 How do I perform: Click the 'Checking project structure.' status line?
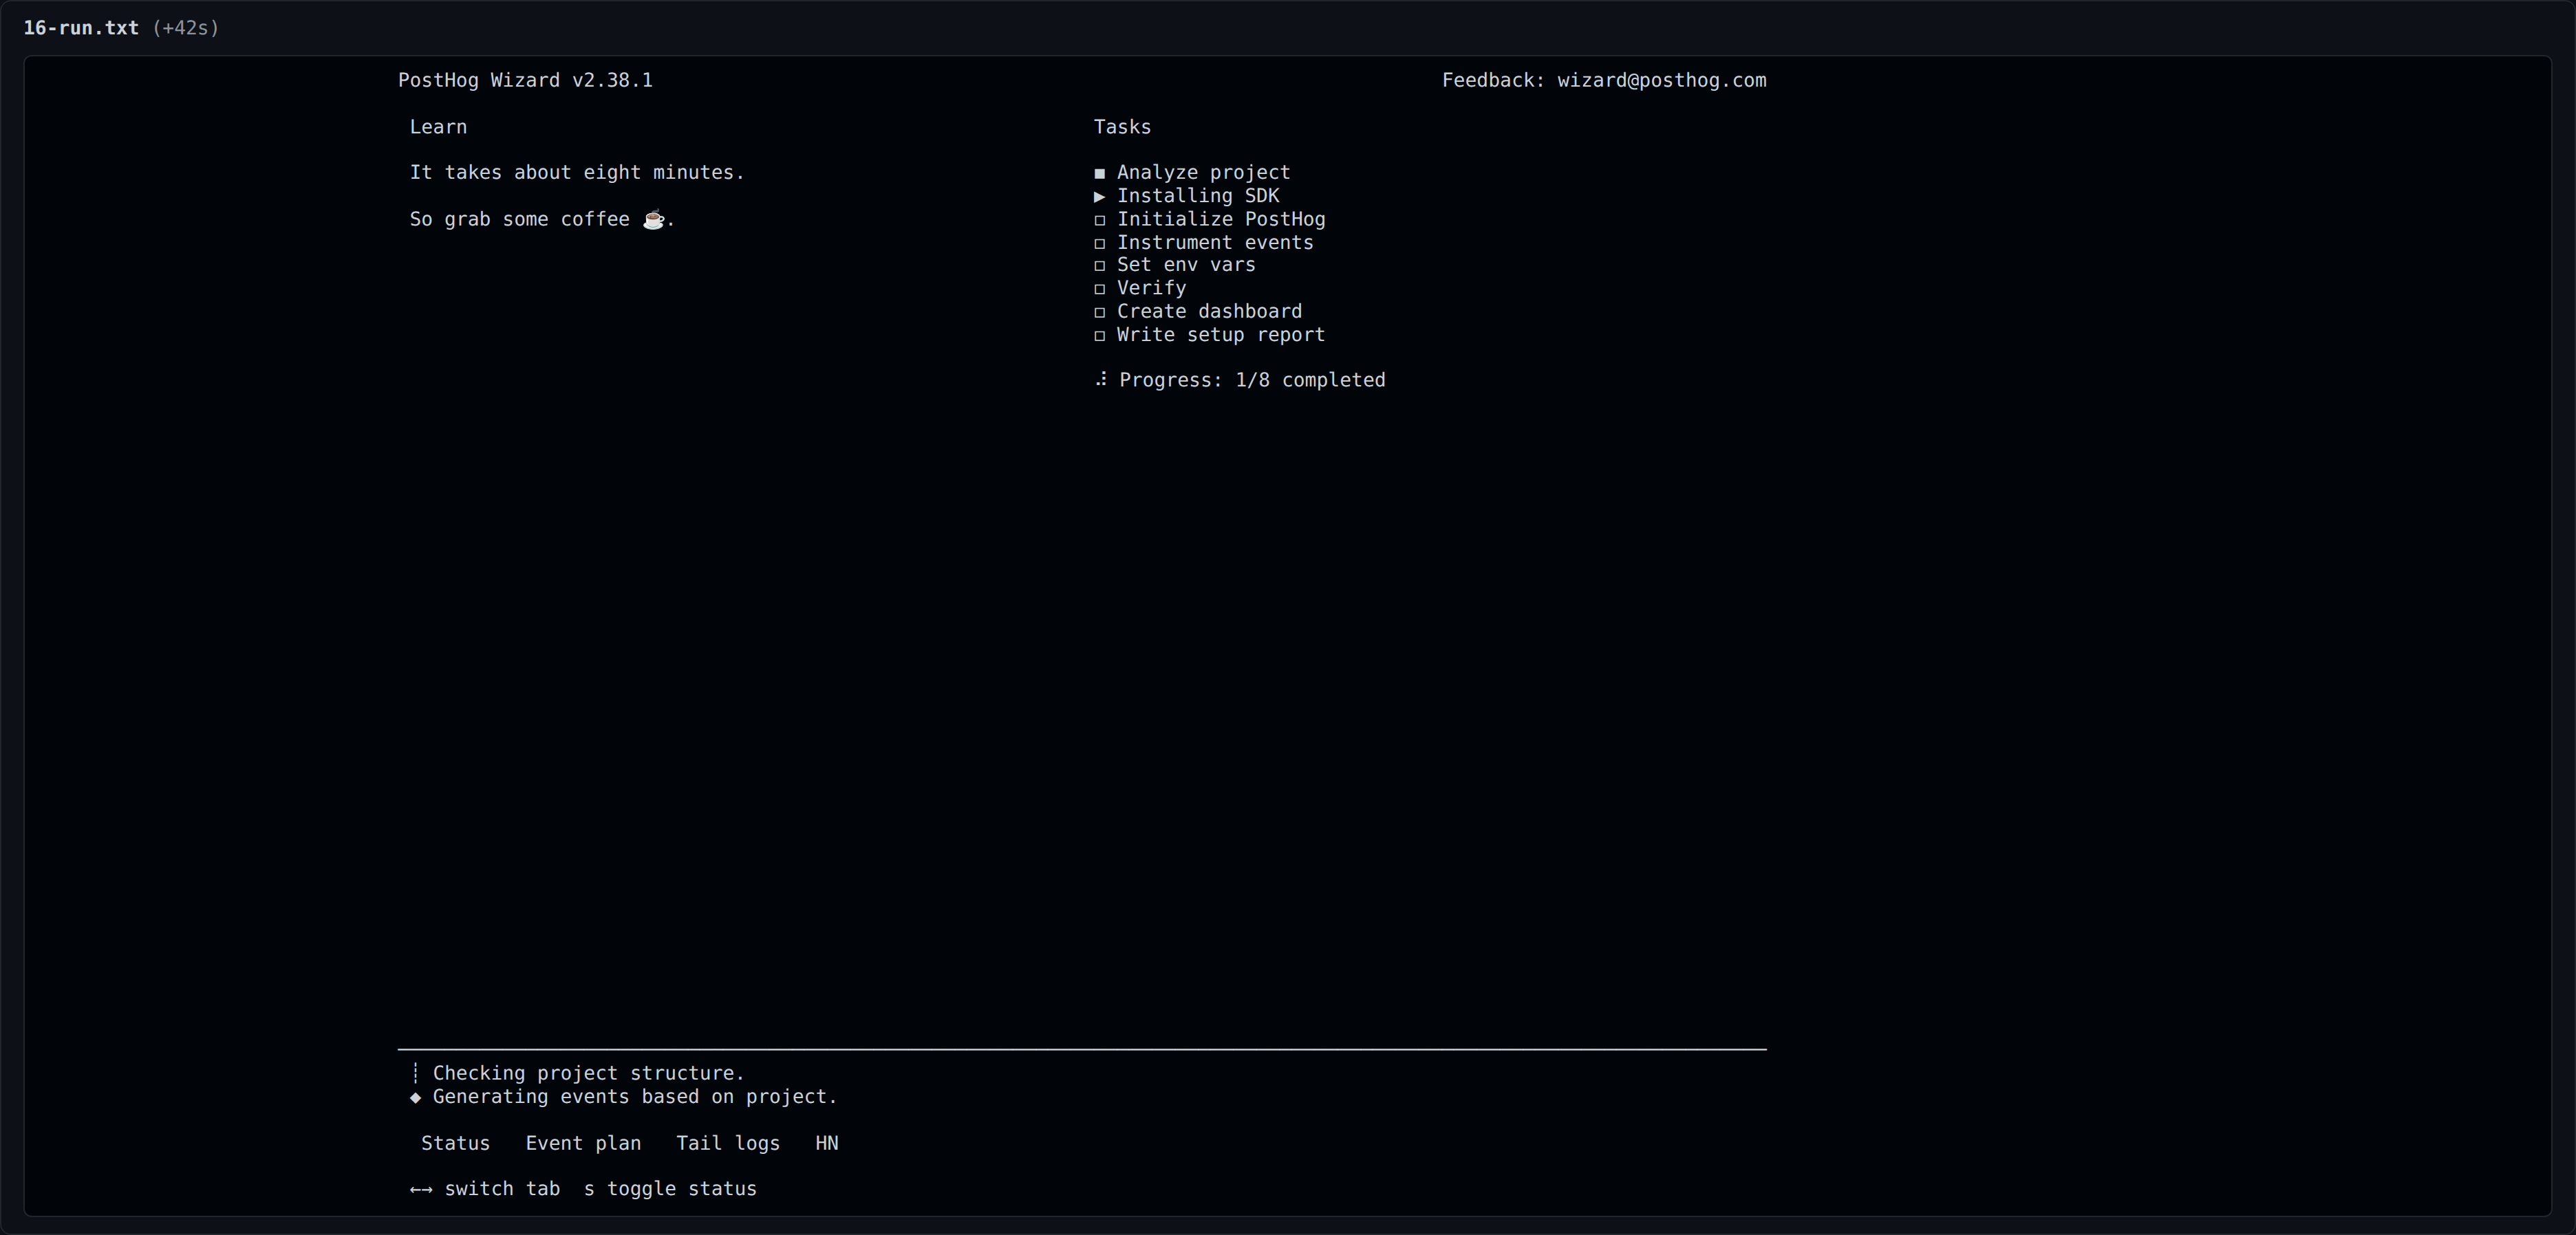click(589, 1073)
